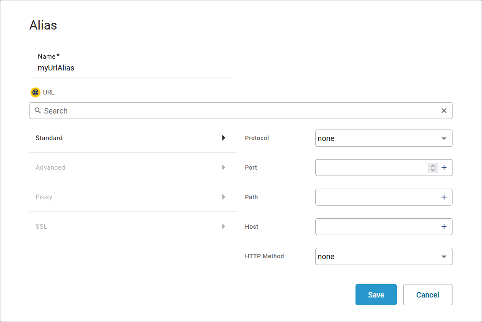Open the Proxy settings section
Screen dimensions: 482x322
(x=44, y=197)
